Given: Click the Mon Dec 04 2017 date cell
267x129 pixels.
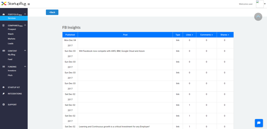Looking at the screenshot, I should (x=70, y=43).
